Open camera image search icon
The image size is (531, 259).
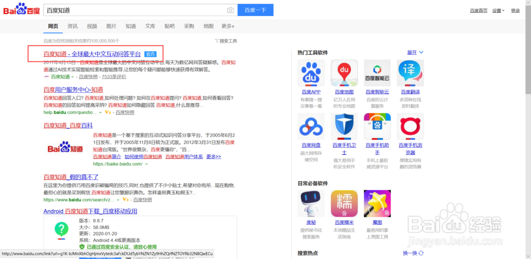pyautogui.click(x=230, y=11)
